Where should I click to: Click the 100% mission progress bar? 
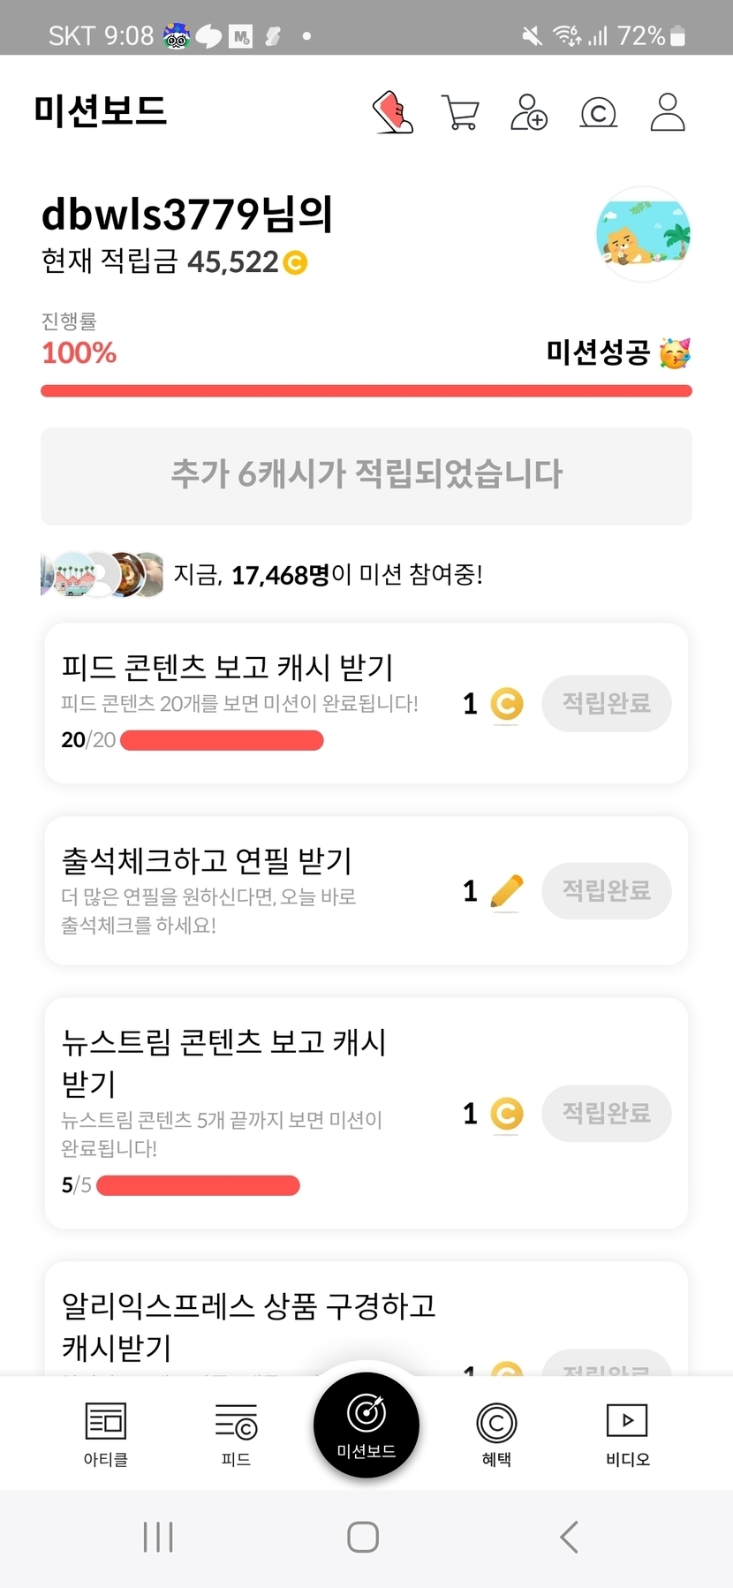pyautogui.click(x=366, y=390)
